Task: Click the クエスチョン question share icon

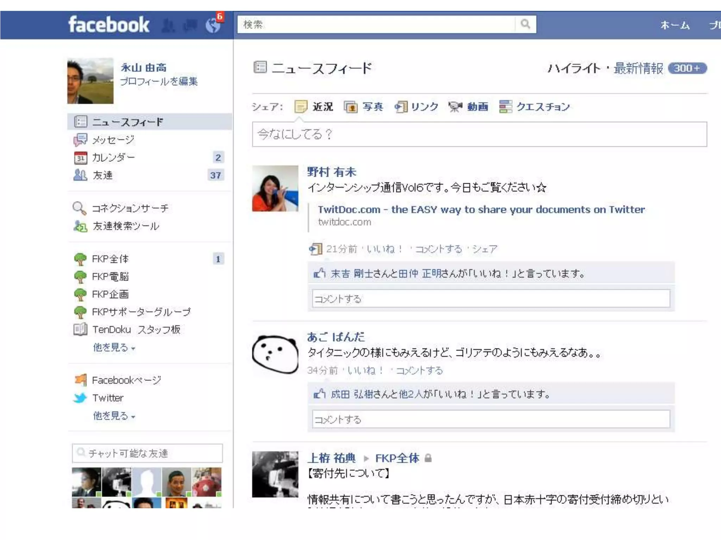Action: click(x=506, y=107)
